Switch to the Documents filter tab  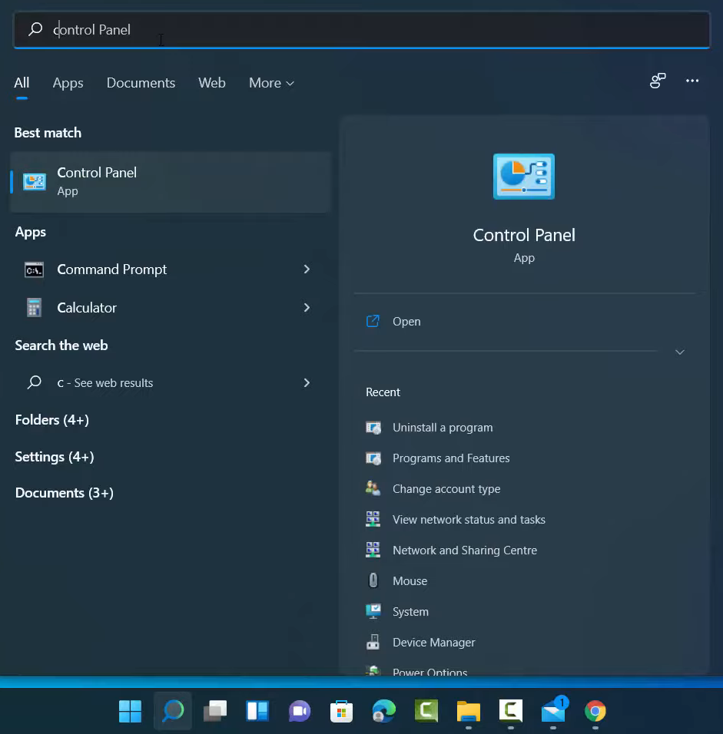141,83
